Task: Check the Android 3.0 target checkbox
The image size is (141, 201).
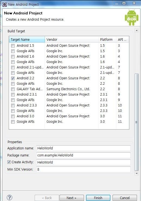Action: (x=13, y=117)
